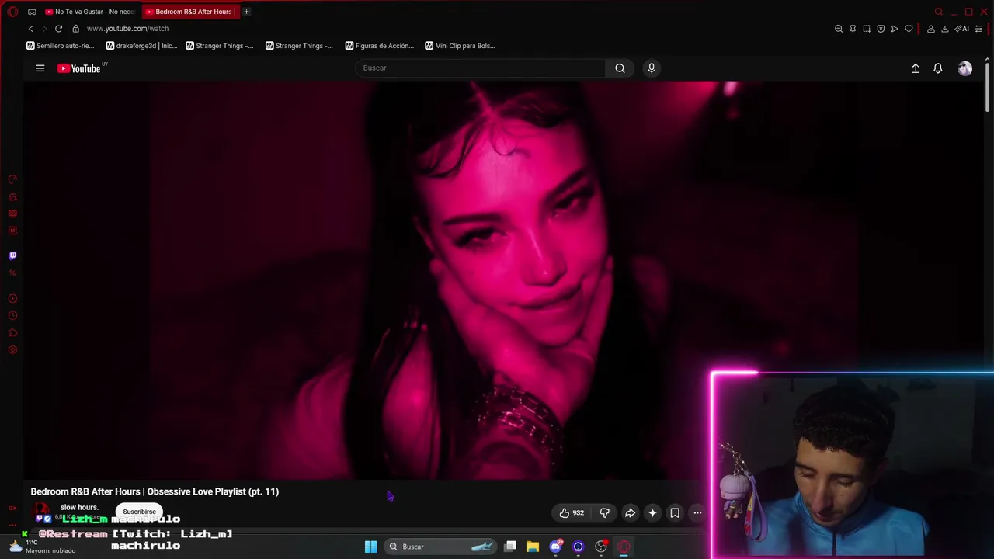Open the browser downloads icon
Image resolution: width=994 pixels, height=559 pixels.
tap(945, 29)
